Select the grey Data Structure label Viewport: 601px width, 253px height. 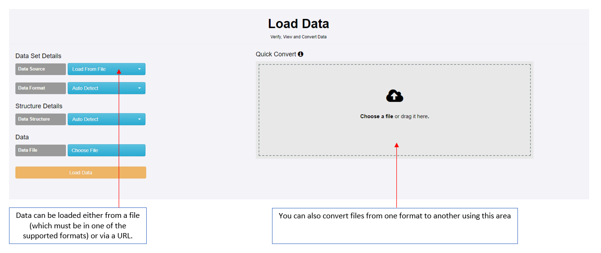[40, 119]
